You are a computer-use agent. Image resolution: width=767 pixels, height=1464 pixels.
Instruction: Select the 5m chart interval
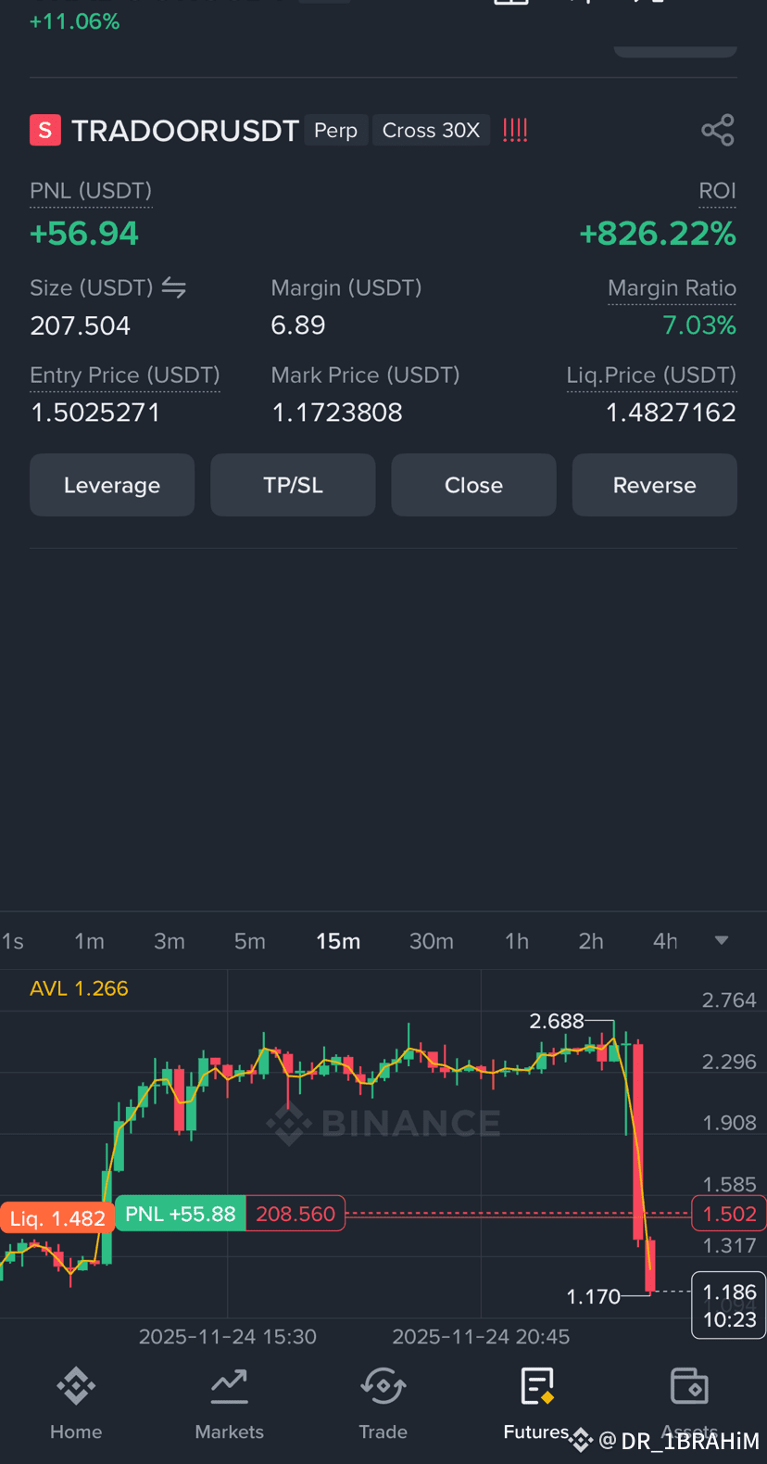[x=249, y=941]
